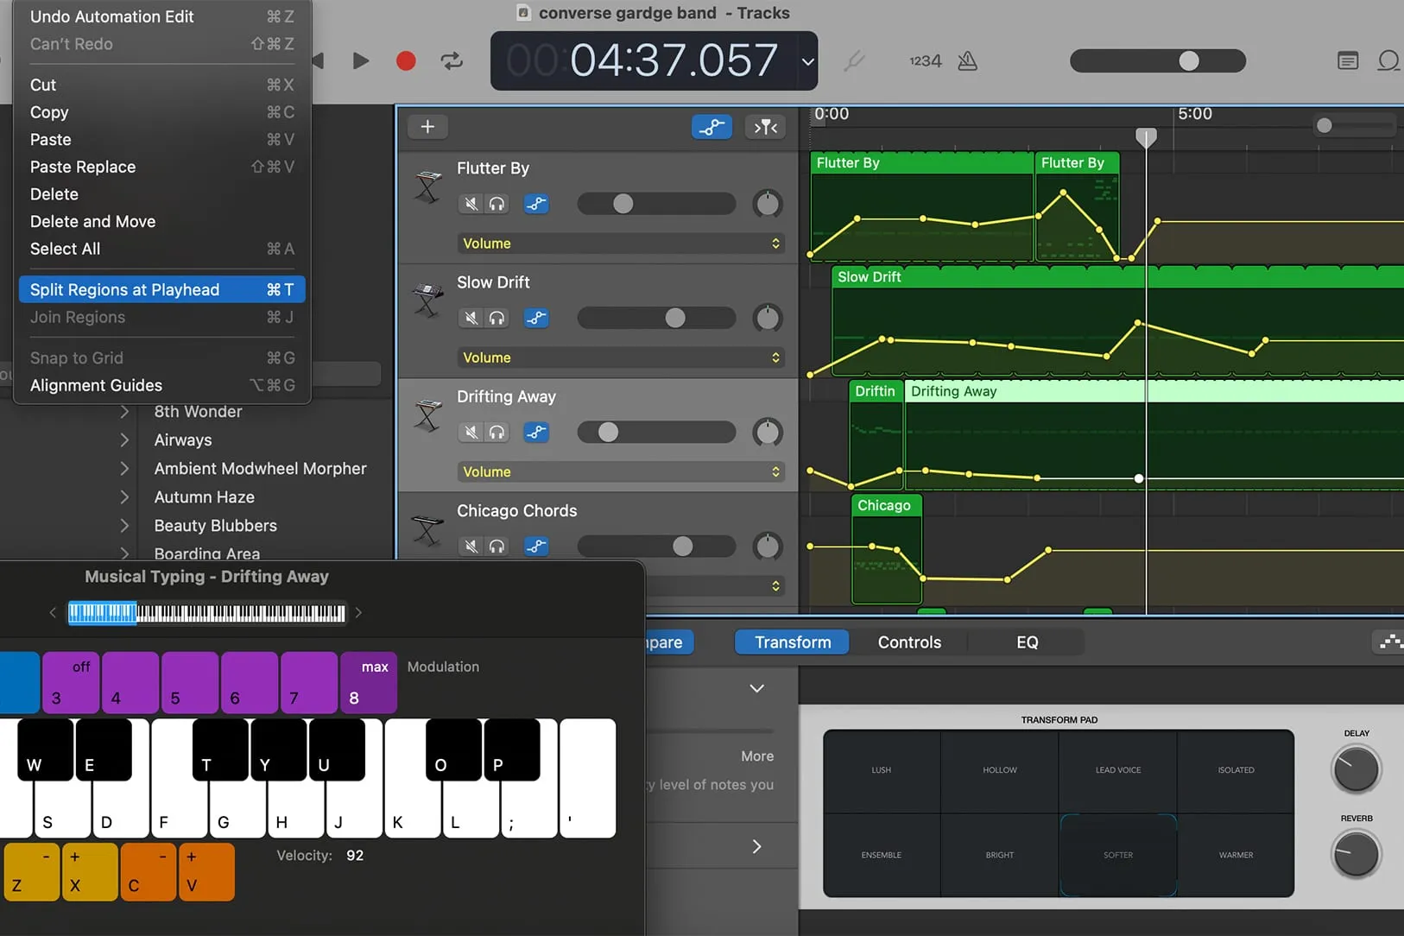Select the LEAD VOICE transform pad
This screenshot has height=936, width=1404.
(x=1117, y=770)
